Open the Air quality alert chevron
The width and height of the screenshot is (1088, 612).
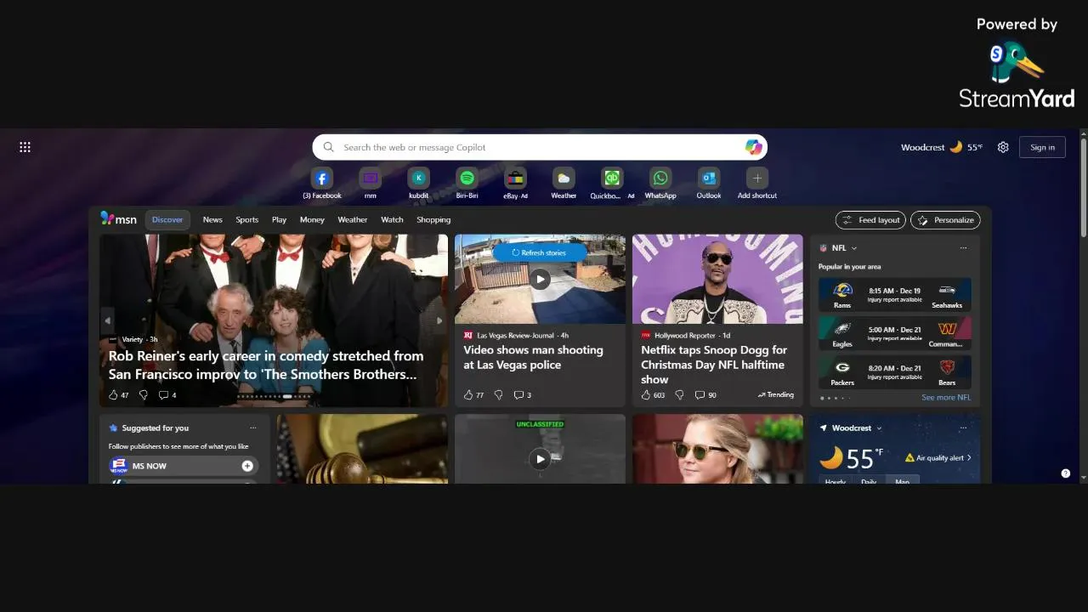pyautogui.click(x=969, y=457)
